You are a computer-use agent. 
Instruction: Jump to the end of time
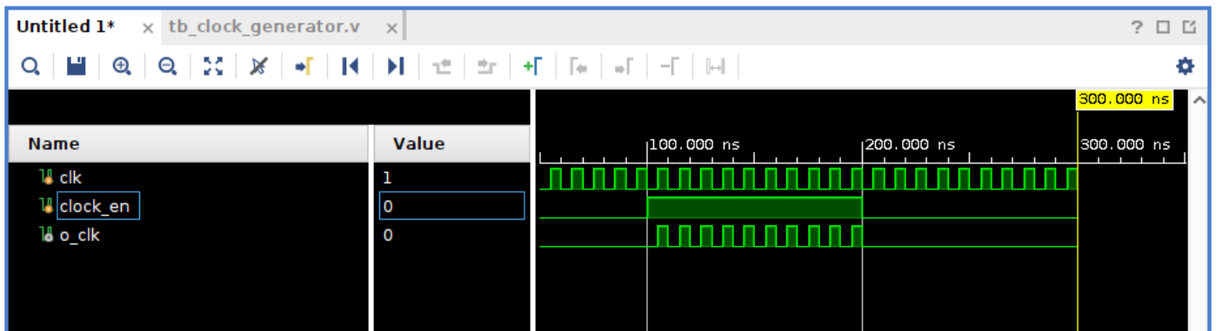pyautogui.click(x=396, y=66)
